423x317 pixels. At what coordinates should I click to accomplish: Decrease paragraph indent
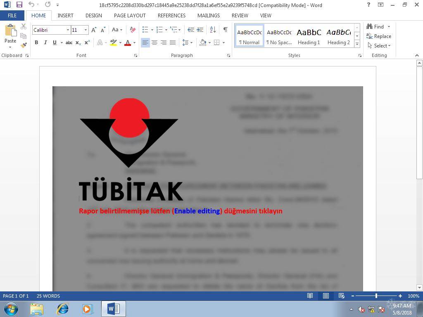point(191,30)
